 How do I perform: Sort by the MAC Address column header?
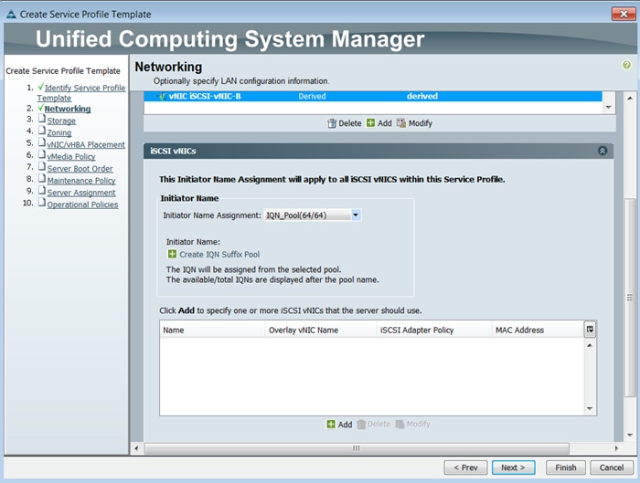point(538,330)
